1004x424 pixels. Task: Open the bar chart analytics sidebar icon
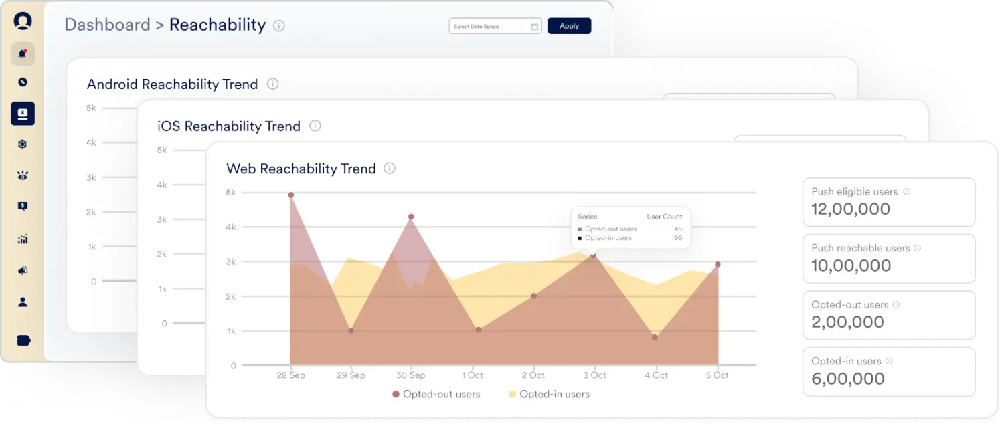click(x=23, y=239)
